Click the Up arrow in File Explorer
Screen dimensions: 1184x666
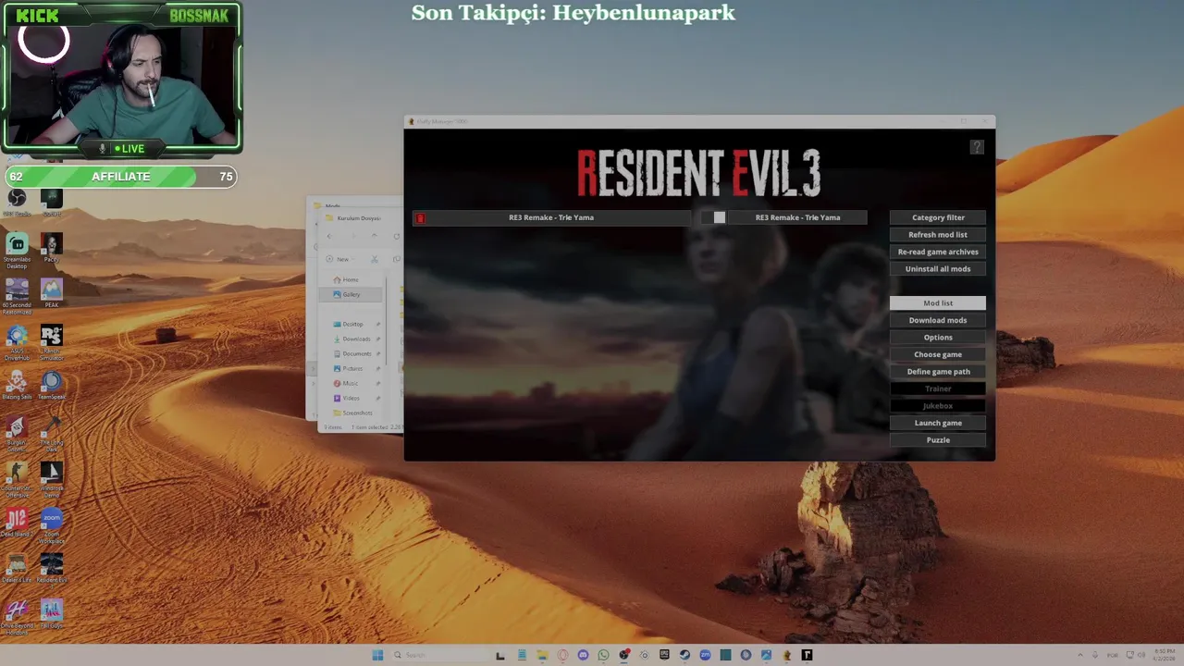pos(375,236)
